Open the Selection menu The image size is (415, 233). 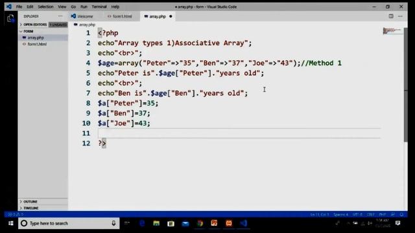tap(45, 6)
